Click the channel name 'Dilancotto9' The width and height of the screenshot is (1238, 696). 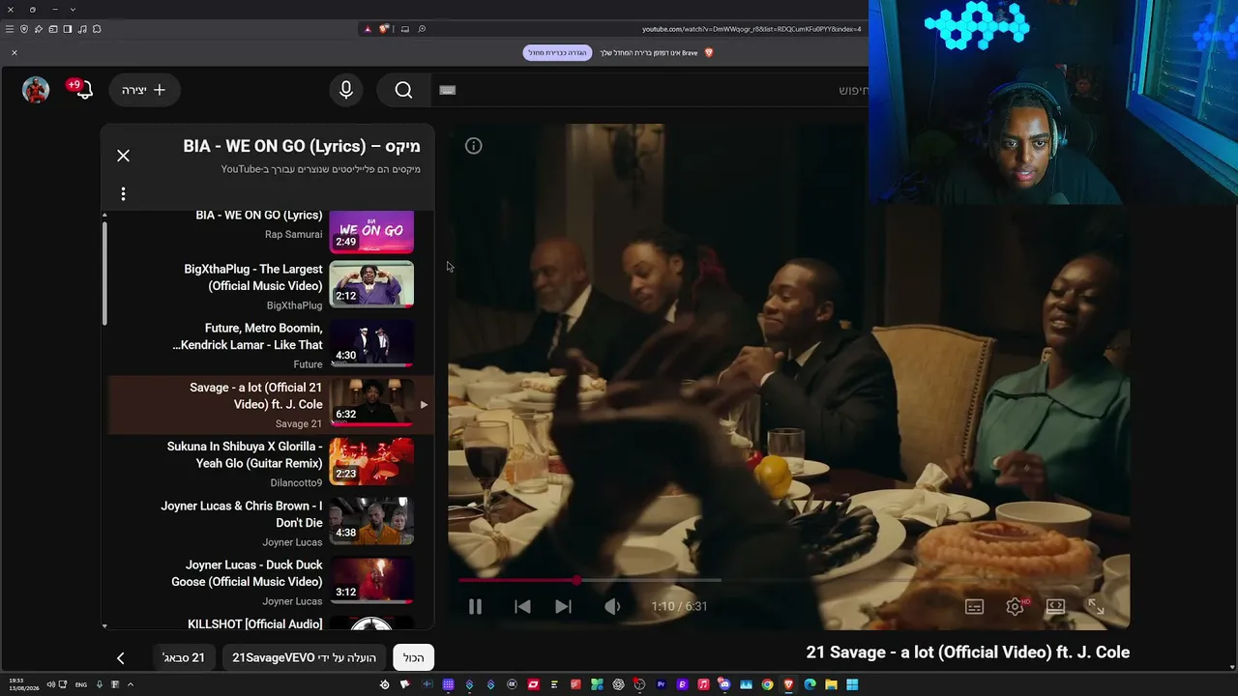(x=297, y=482)
